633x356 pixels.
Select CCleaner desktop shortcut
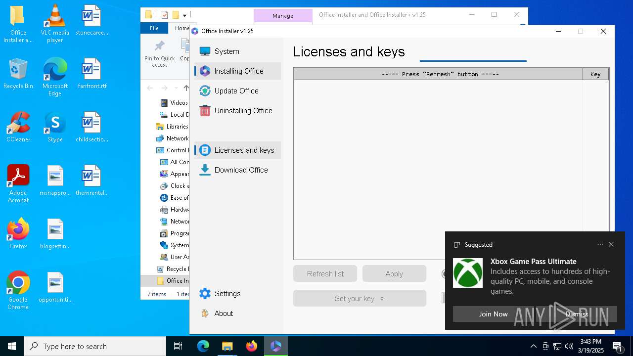[x=18, y=128]
